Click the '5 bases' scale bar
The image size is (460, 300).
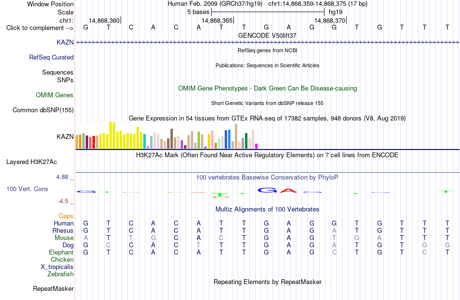[x=268, y=12]
